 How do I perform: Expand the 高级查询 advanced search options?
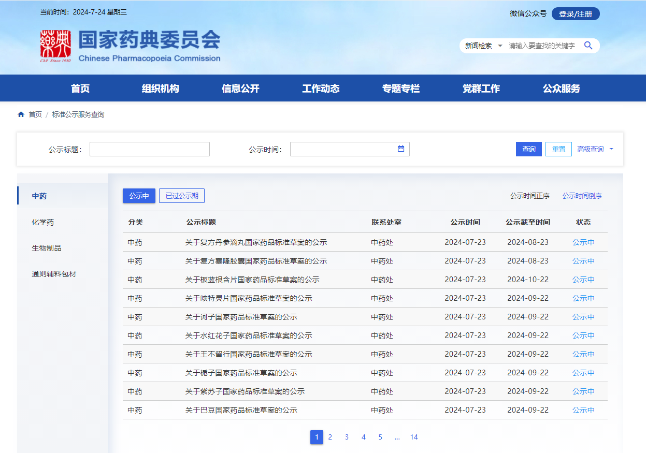click(x=592, y=149)
